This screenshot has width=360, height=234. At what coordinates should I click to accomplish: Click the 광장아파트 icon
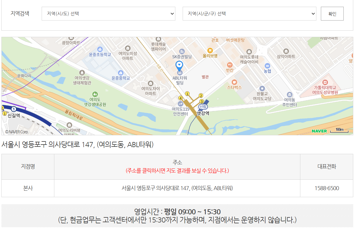click(x=71, y=38)
